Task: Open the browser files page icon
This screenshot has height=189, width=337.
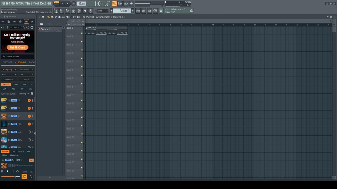Action: [8, 22]
